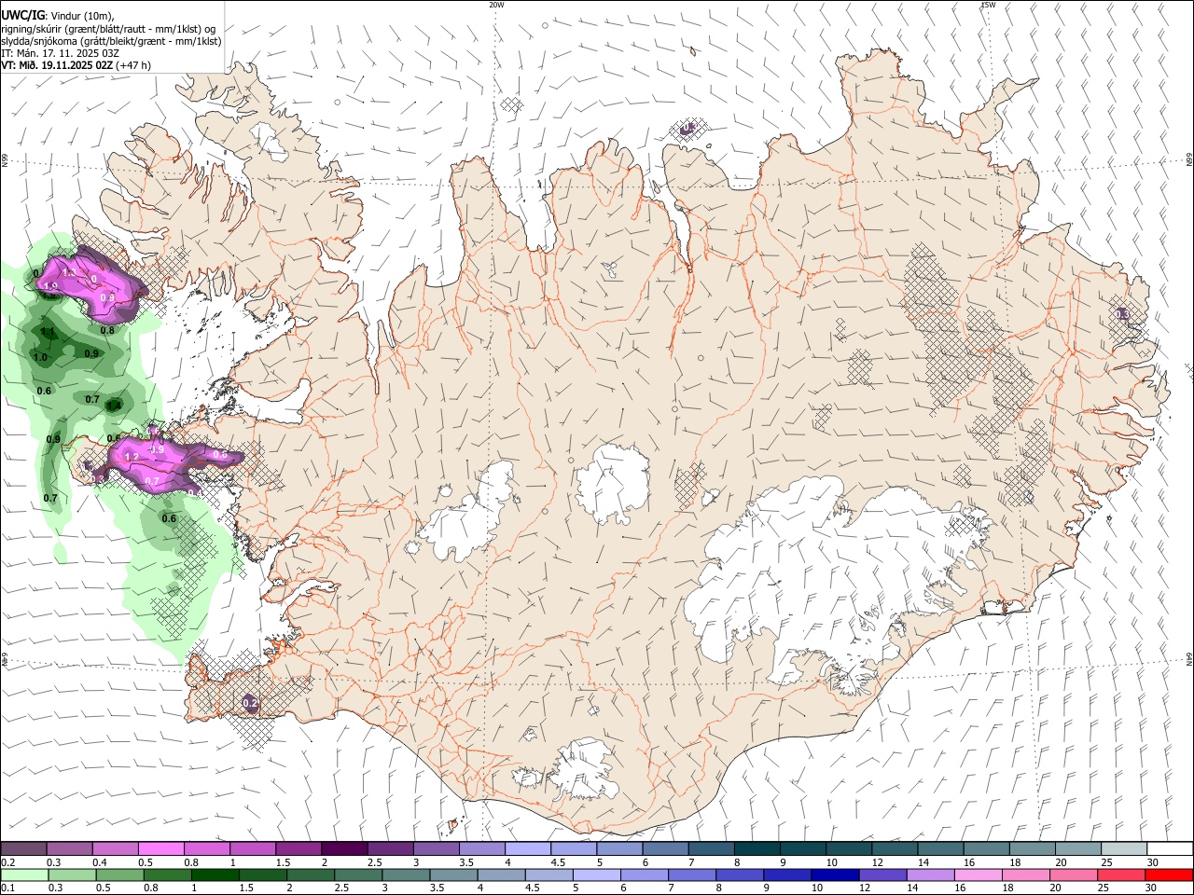
Task: Click the "12" label on the rain scale
Action: coord(865,888)
